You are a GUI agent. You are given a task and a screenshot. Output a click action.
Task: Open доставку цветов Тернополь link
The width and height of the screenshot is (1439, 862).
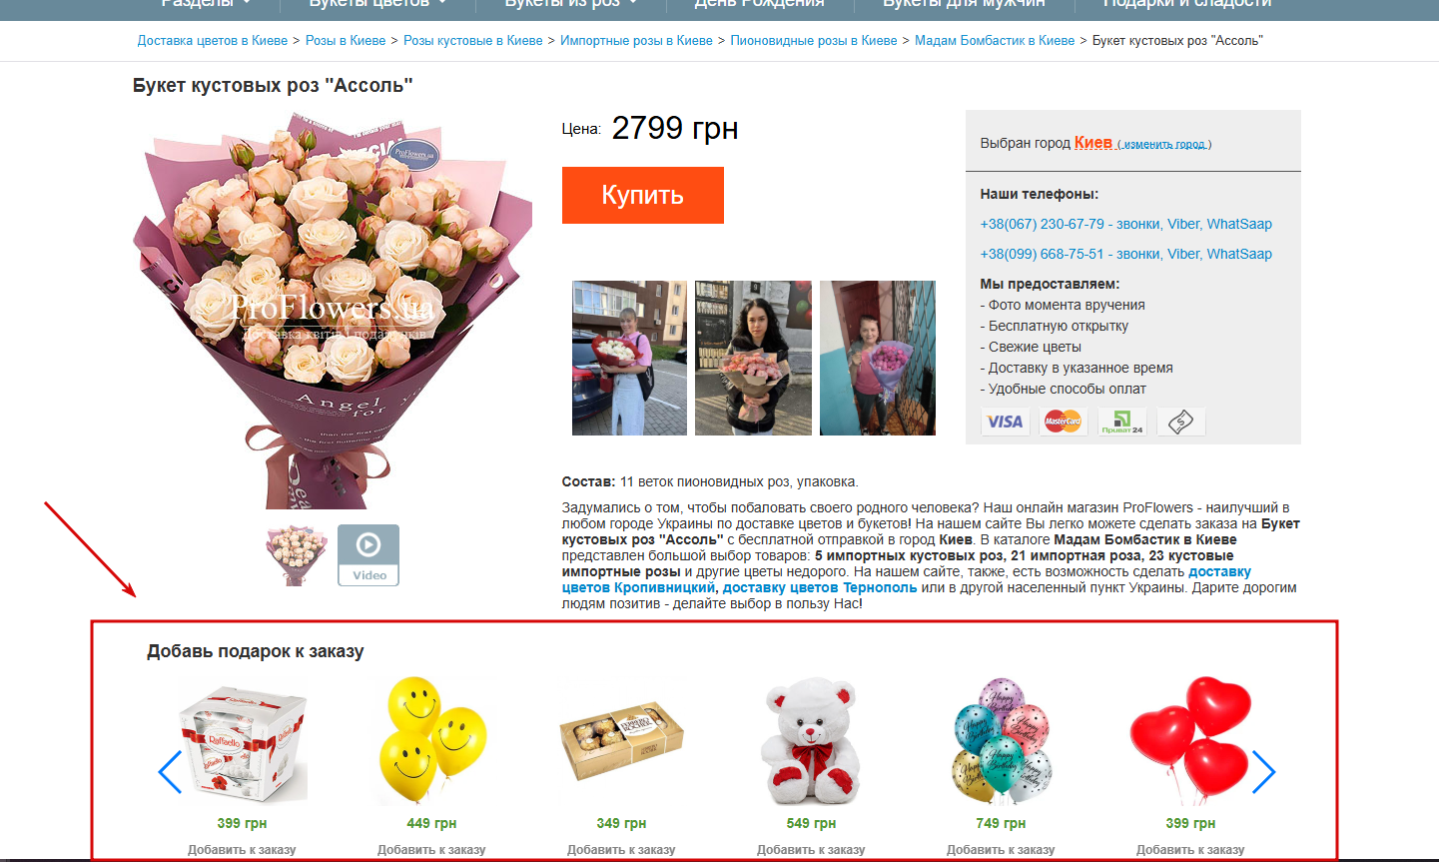(x=820, y=587)
